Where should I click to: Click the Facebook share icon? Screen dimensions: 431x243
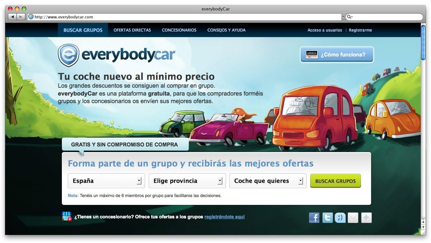pyautogui.click(x=314, y=218)
